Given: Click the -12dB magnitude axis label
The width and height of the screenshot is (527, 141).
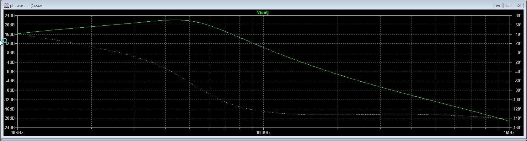Looking at the screenshot, I should [x=9, y=100].
